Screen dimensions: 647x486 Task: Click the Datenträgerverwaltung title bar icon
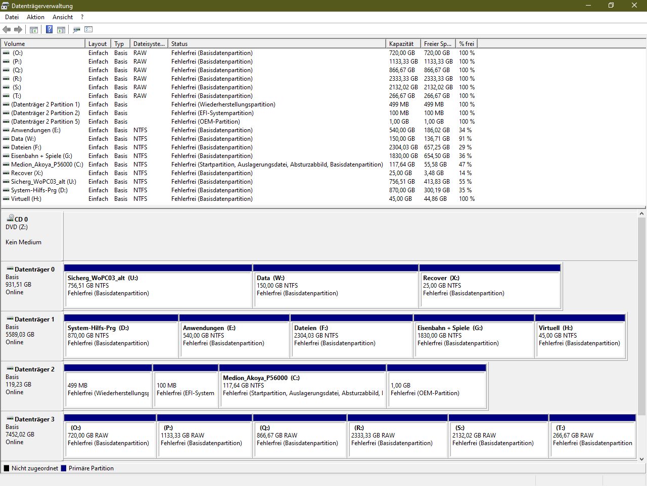click(x=5, y=6)
